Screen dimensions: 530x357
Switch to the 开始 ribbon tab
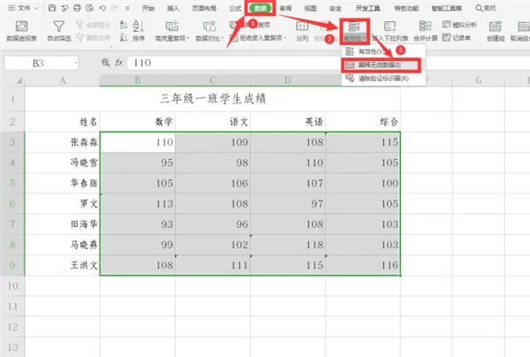point(148,8)
